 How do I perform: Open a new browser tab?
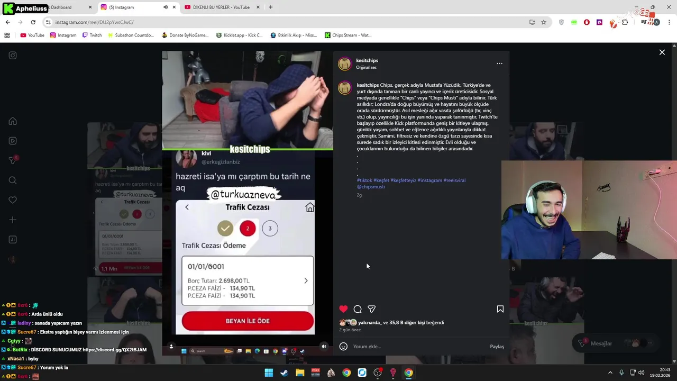(x=270, y=7)
